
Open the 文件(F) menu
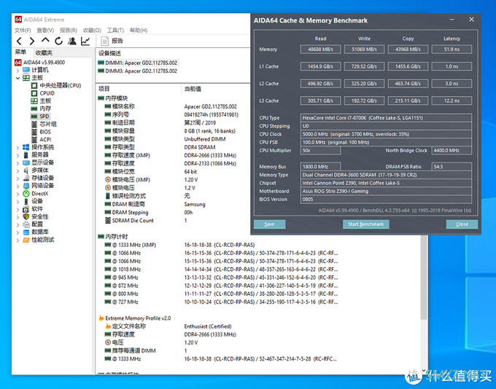point(23,30)
